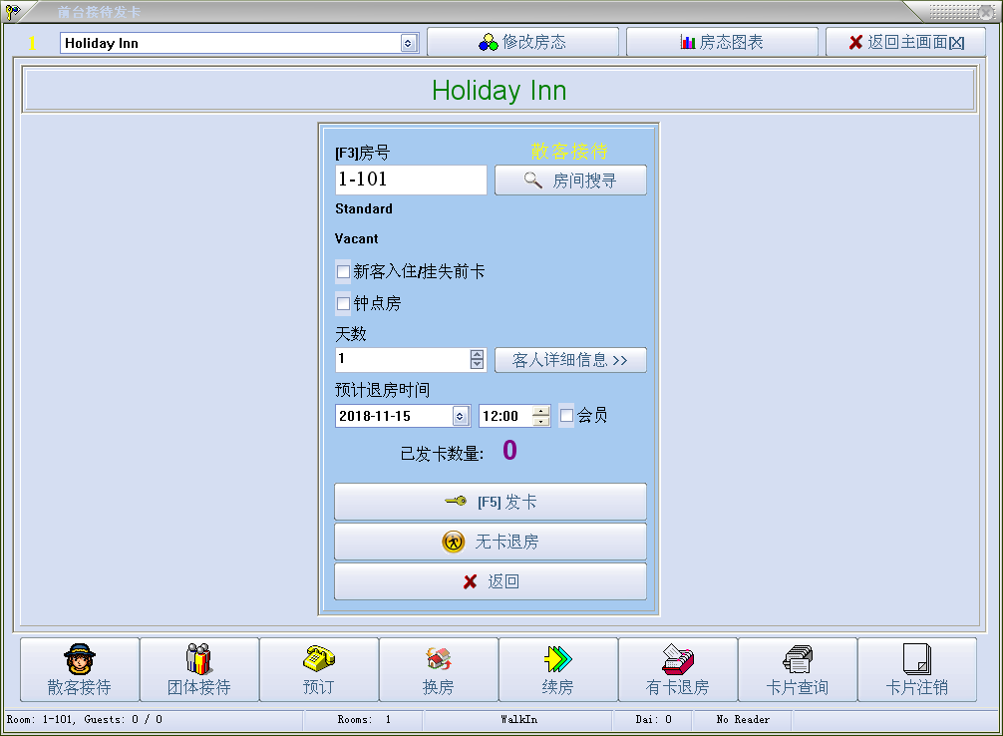Screen dimensions: 1003x736
Task: Click 修改房态 modify room status button
Action: [522, 42]
